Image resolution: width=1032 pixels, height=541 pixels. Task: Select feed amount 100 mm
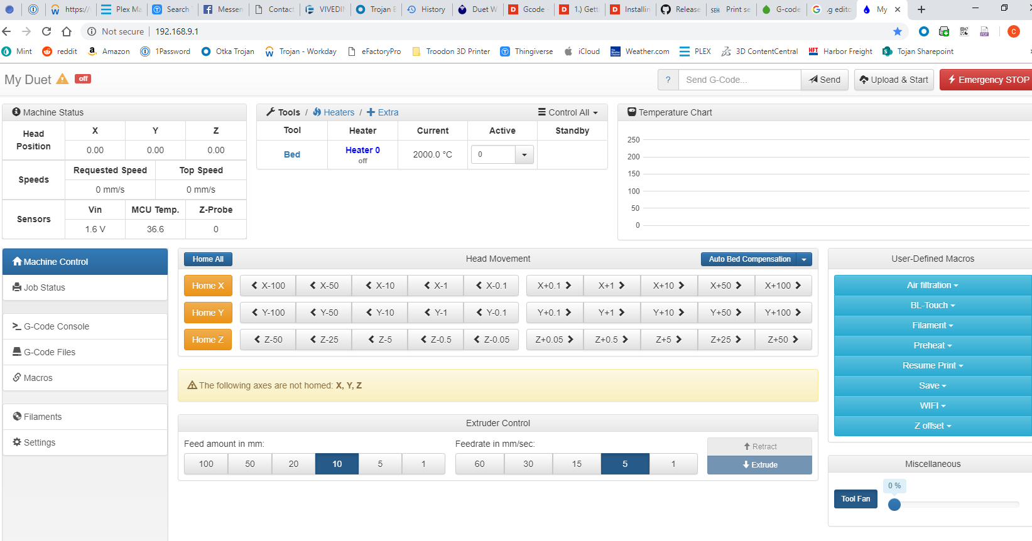coord(206,464)
